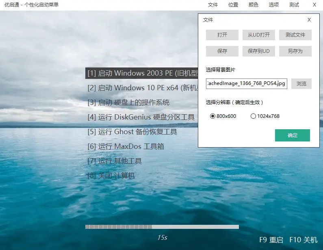323x250 pixels.
Task: Confirm with the green 确定 button
Action: click(293, 135)
